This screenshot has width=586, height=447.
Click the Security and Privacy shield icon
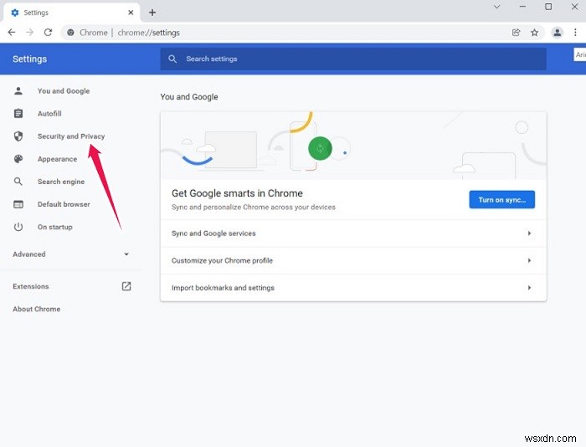[x=18, y=136]
